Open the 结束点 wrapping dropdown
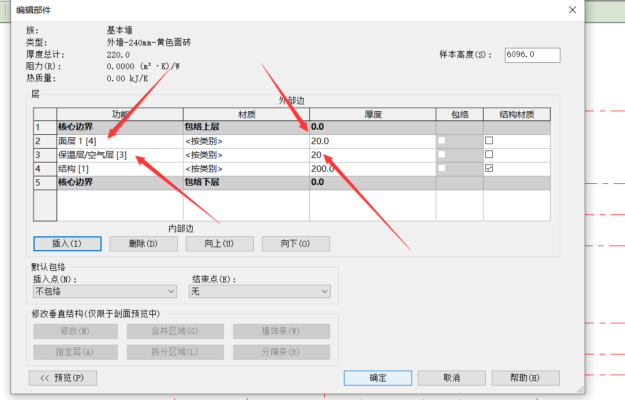 coord(260,292)
